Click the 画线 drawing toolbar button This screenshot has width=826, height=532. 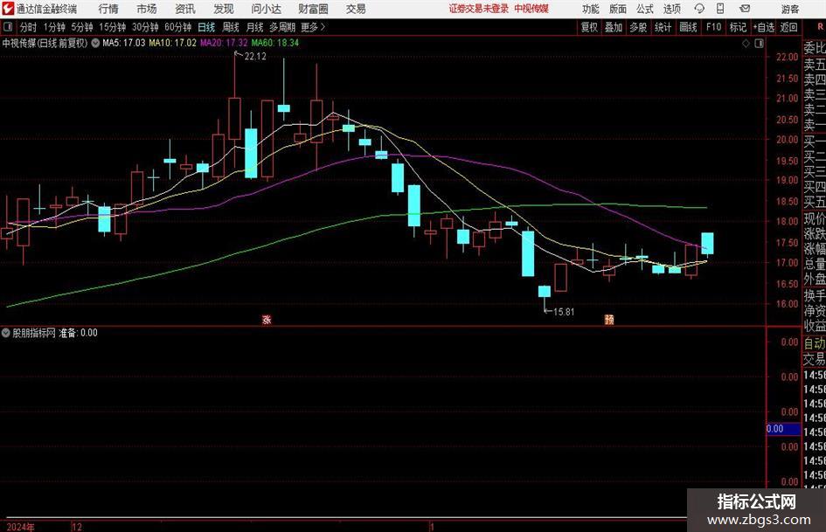tap(688, 27)
